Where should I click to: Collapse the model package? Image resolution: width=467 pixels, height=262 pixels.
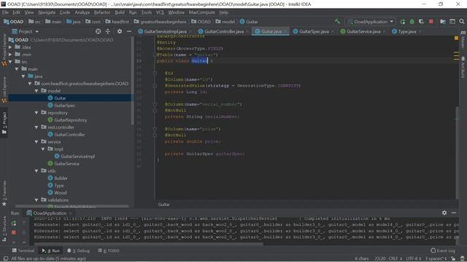pyautogui.click(x=36, y=91)
